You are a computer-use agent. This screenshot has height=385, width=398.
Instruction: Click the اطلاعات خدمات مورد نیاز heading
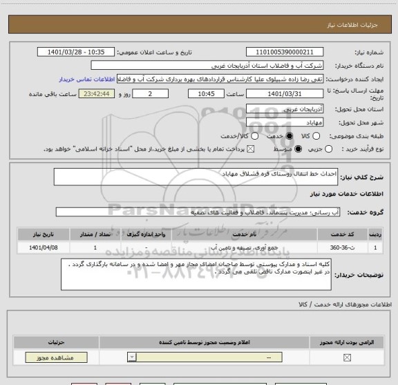point(347,194)
